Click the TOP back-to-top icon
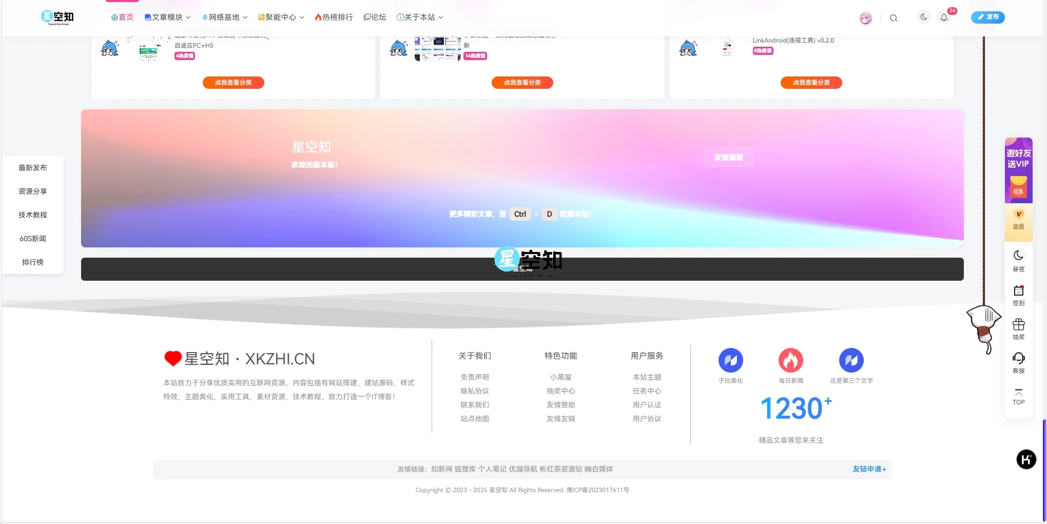Image resolution: width=1047 pixels, height=524 pixels. click(x=1018, y=394)
